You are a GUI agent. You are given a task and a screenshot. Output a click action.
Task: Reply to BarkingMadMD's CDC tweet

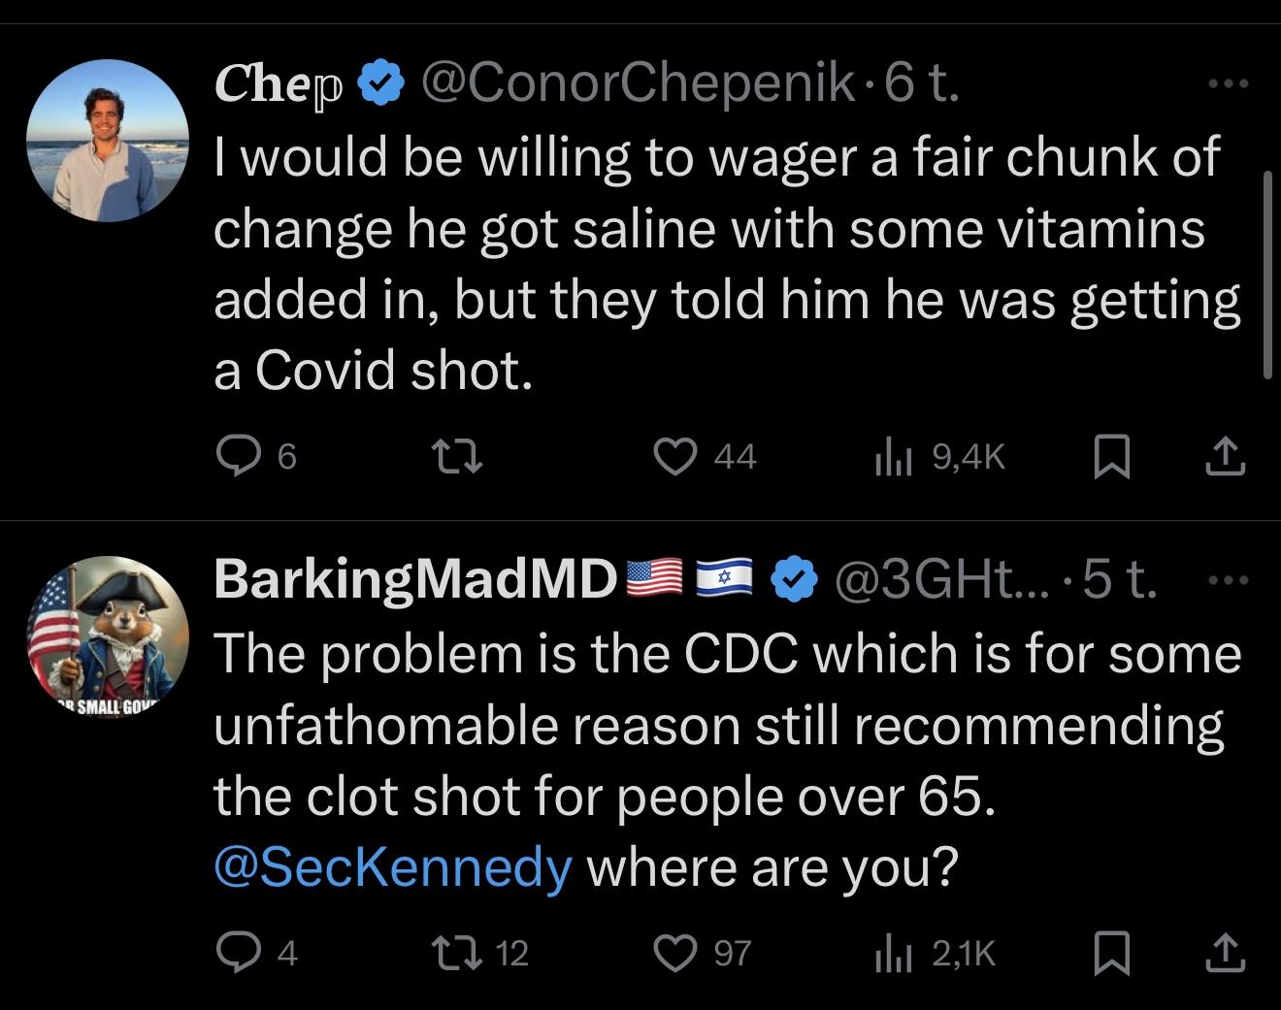point(234,952)
